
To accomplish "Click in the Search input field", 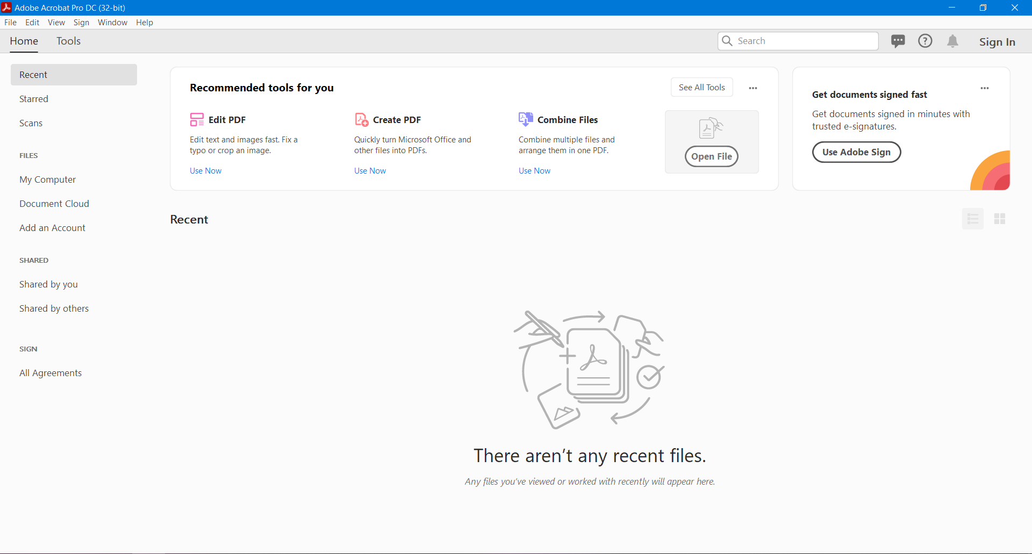I will [x=798, y=41].
